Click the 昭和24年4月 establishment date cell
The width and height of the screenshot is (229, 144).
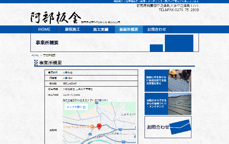70,84
